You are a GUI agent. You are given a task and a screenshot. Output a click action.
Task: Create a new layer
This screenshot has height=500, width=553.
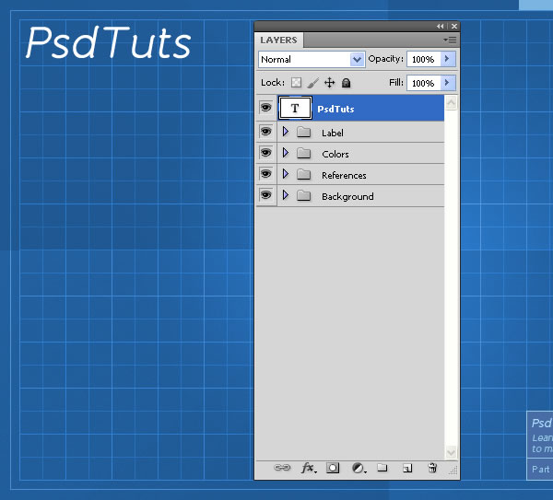click(407, 468)
